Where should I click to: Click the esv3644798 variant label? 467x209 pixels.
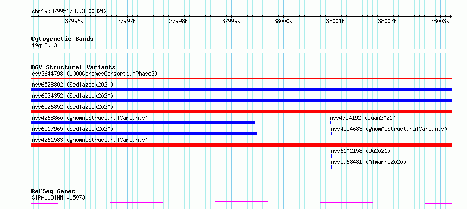[94, 74]
